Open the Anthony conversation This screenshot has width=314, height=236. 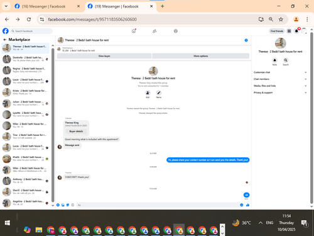point(26,181)
